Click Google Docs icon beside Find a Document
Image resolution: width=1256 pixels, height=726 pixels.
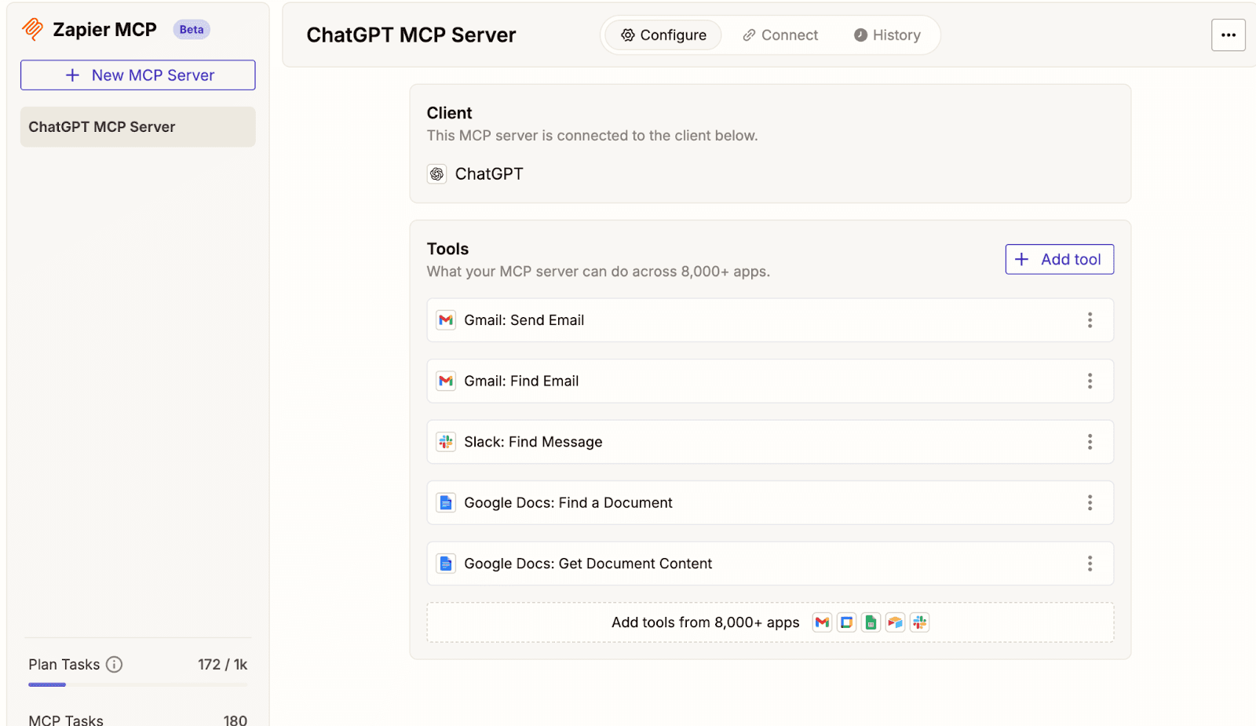(x=446, y=503)
